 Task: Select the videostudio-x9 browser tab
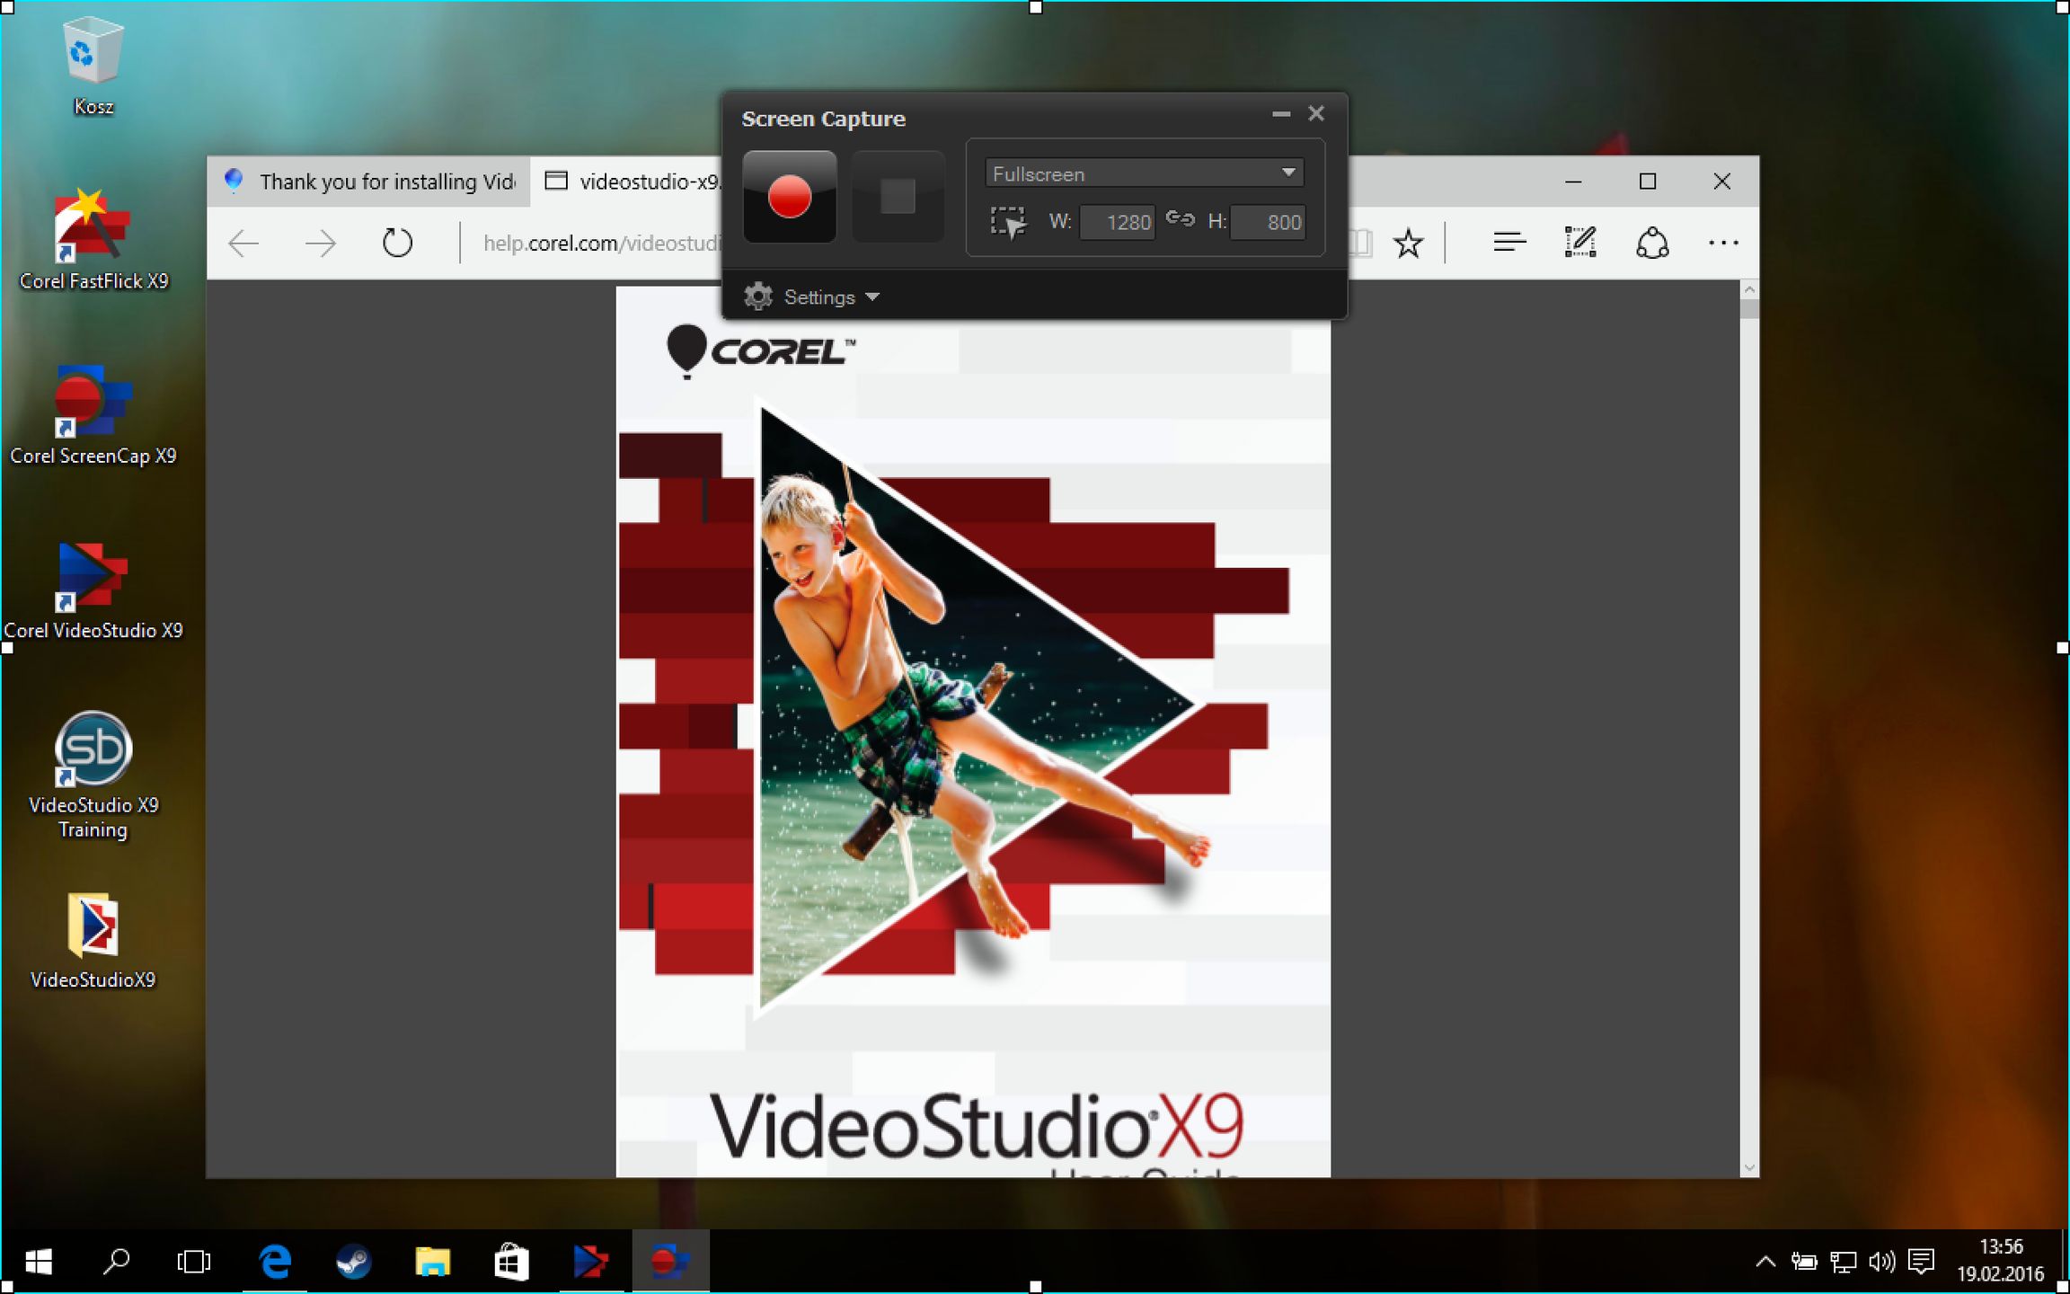(632, 182)
